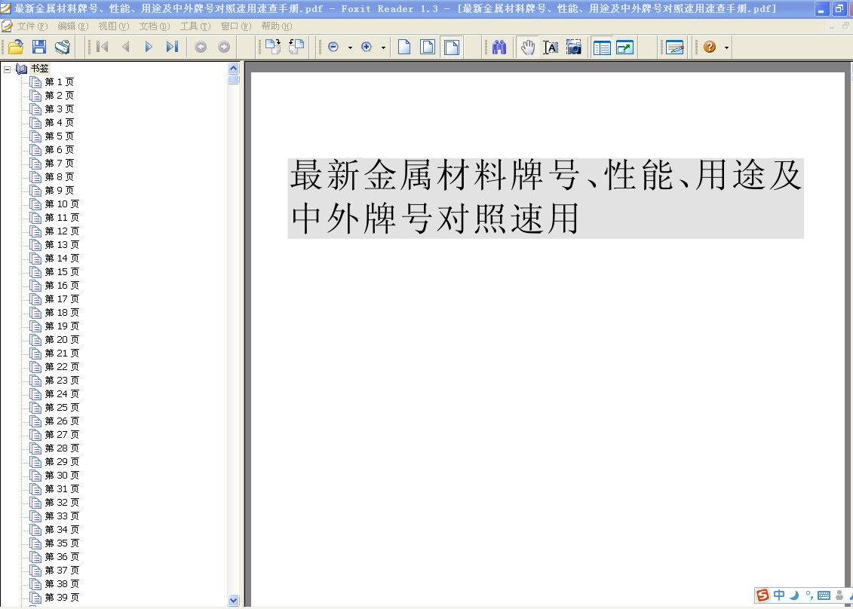853x609 pixels.
Task: Open the 帮助 (Help) menu
Action: tap(276, 26)
